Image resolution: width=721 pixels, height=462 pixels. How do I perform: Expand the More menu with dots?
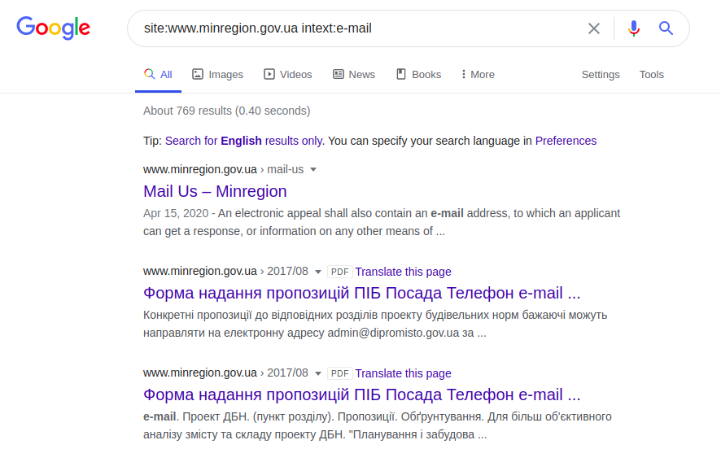coord(477,74)
